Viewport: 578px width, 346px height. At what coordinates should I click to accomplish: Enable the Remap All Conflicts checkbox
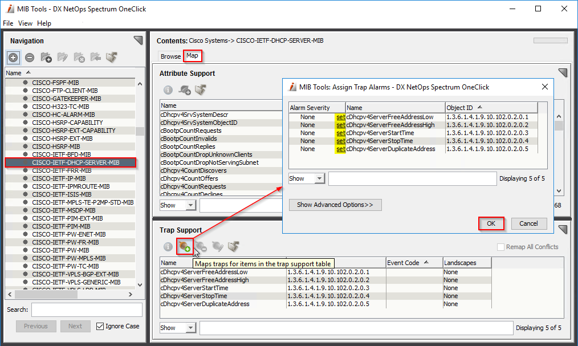500,247
